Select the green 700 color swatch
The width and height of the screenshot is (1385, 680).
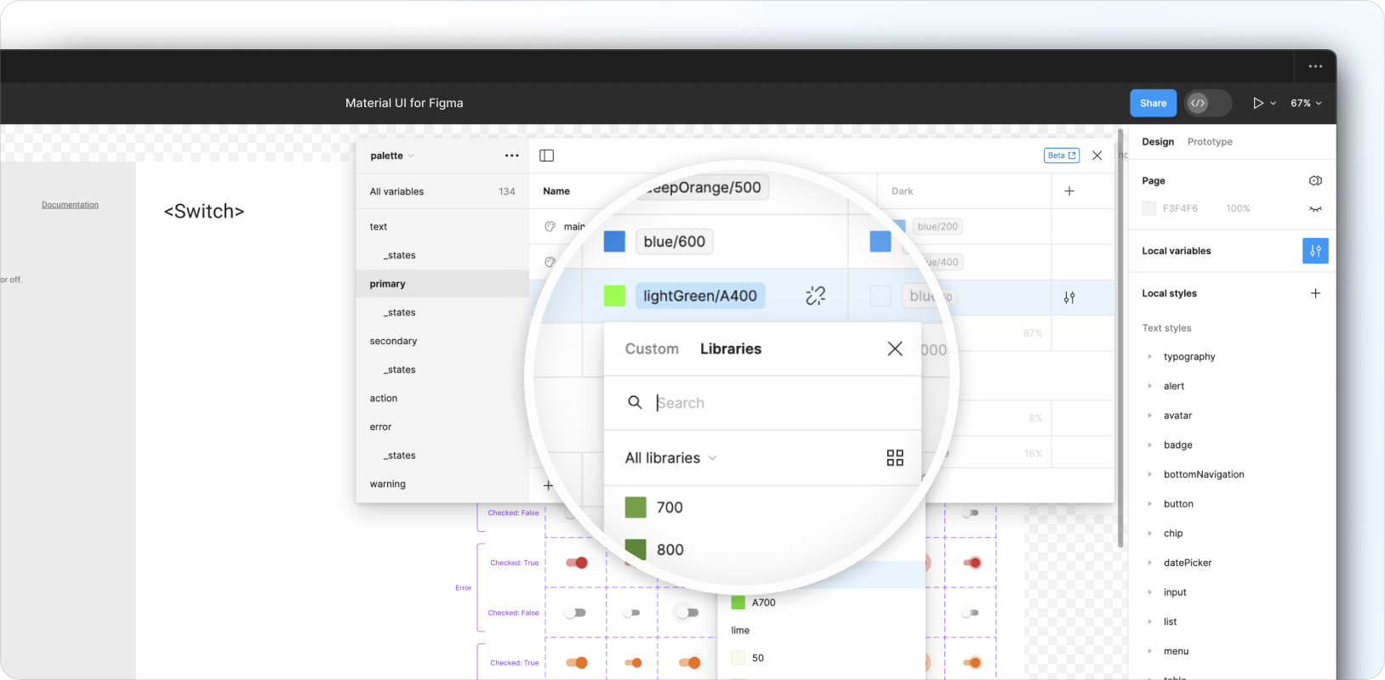click(636, 507)
